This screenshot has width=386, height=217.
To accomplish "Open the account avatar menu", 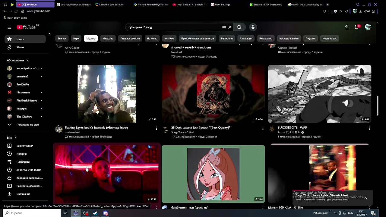I will [368, 27].
